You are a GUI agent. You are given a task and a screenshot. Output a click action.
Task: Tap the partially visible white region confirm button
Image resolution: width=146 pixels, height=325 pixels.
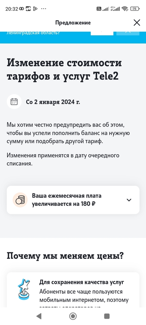pyautogui.click(x=102, y=33)
